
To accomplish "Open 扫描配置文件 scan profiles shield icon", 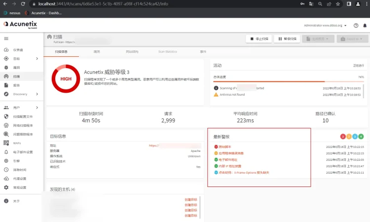I will point(6,116).
